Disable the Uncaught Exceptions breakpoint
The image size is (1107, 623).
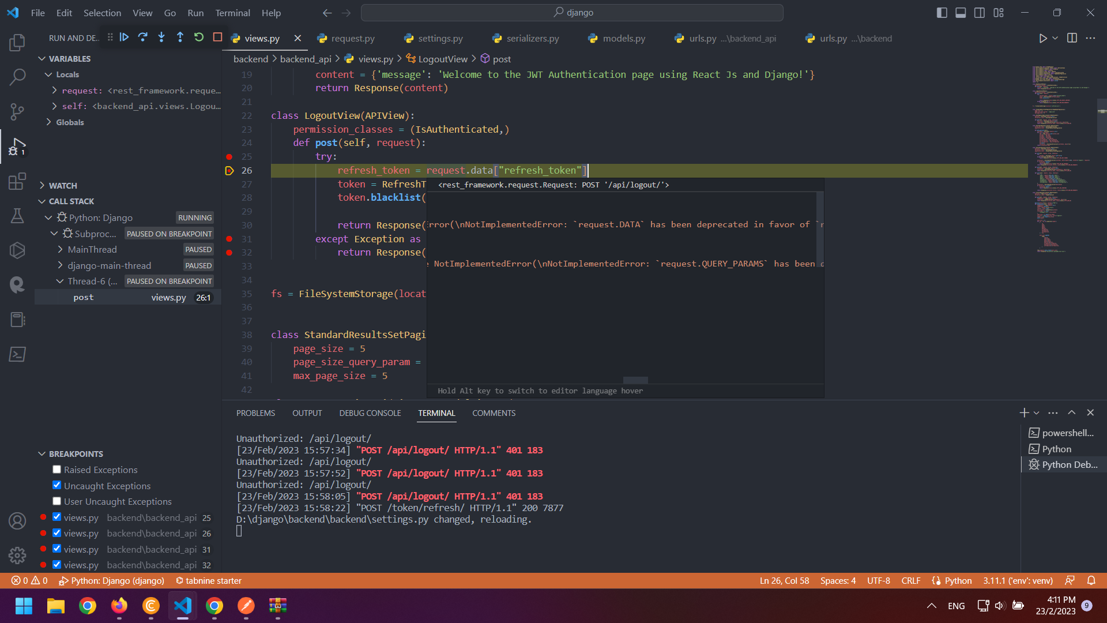pyautogui.click(x=57, y=485)
